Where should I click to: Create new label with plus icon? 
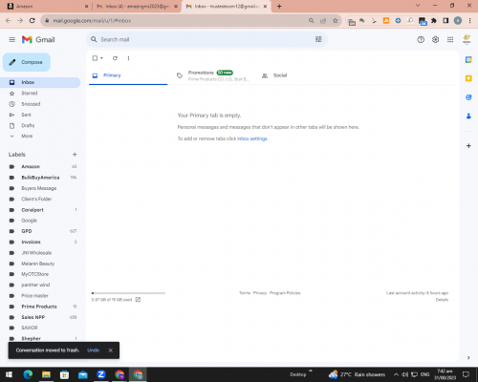click(75, 155)
